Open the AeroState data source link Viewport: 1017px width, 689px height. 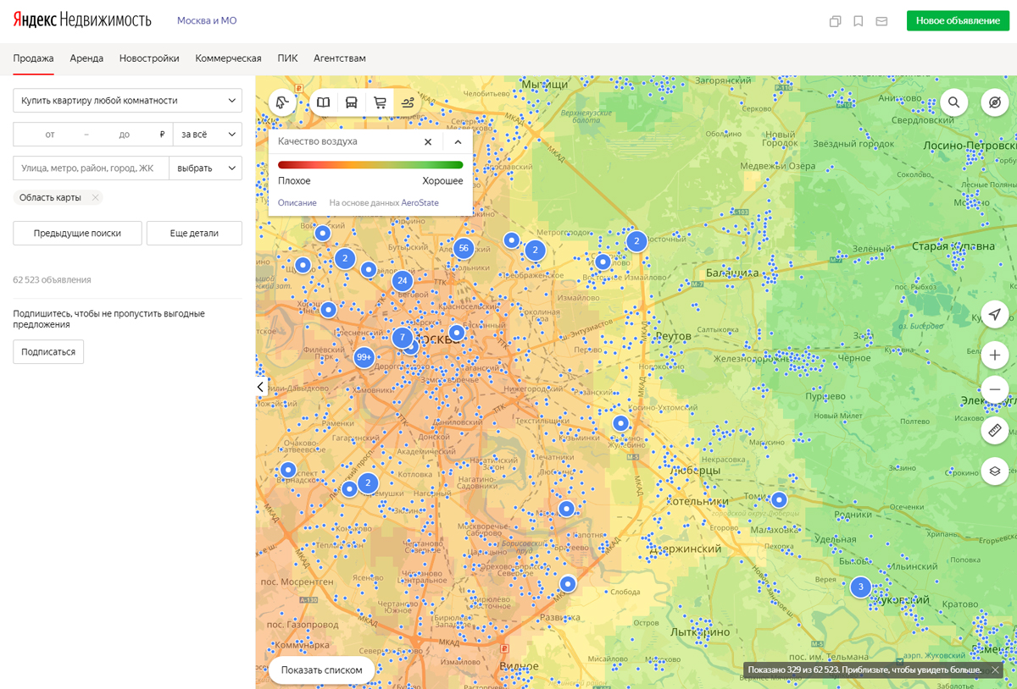pos(420,203)
